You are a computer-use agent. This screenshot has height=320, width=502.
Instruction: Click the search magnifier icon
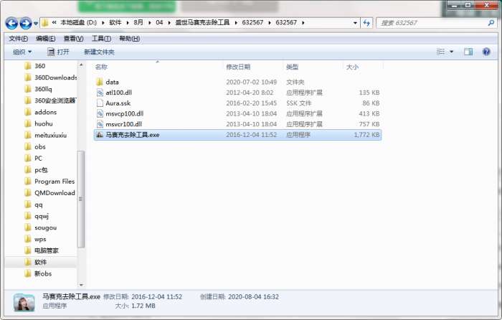(x=491, y=23)
